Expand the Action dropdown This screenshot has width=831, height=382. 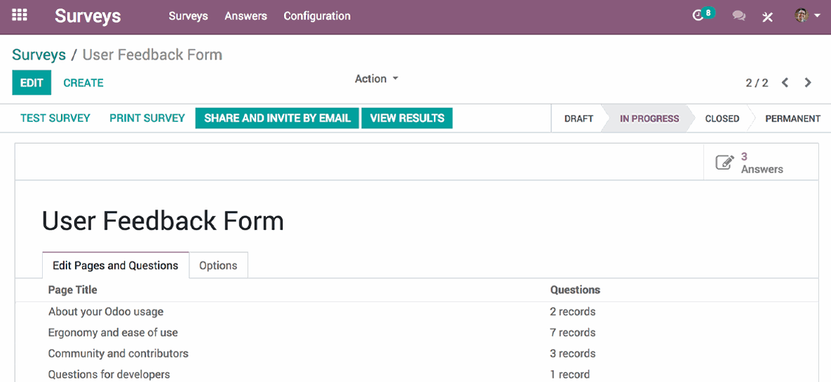pyautogui.click(x=377, y=79)
